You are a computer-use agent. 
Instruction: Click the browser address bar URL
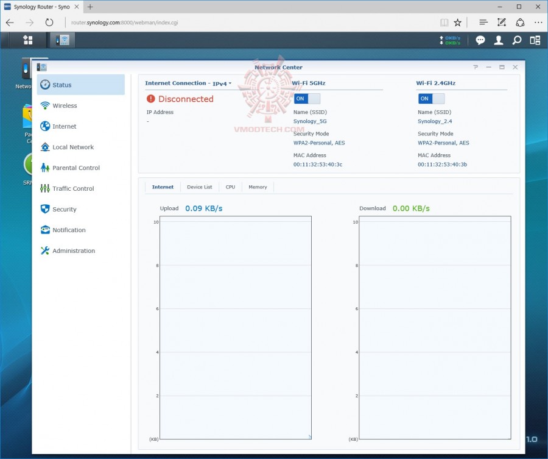(124, 23)
